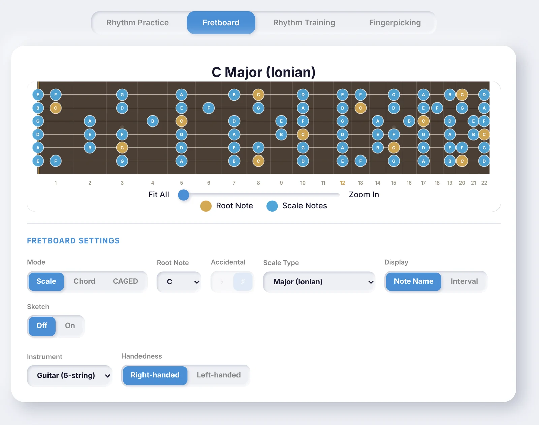Select Left-handed orientation
The image size is (539, 425).
[219, 375]
